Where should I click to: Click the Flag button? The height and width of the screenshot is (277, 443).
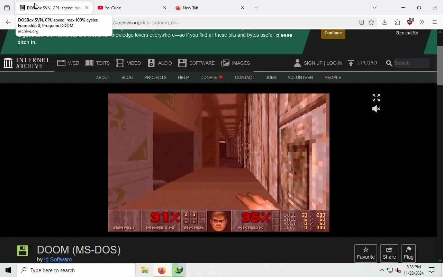click(x=408, y=253)
